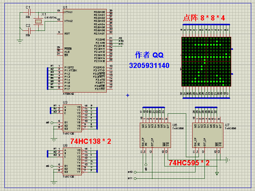
Task: Click the U7 reference label
Action: (227, 125)
